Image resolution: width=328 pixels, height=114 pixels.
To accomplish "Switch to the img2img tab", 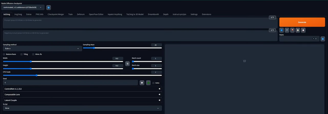I will (x=18, y=14).
